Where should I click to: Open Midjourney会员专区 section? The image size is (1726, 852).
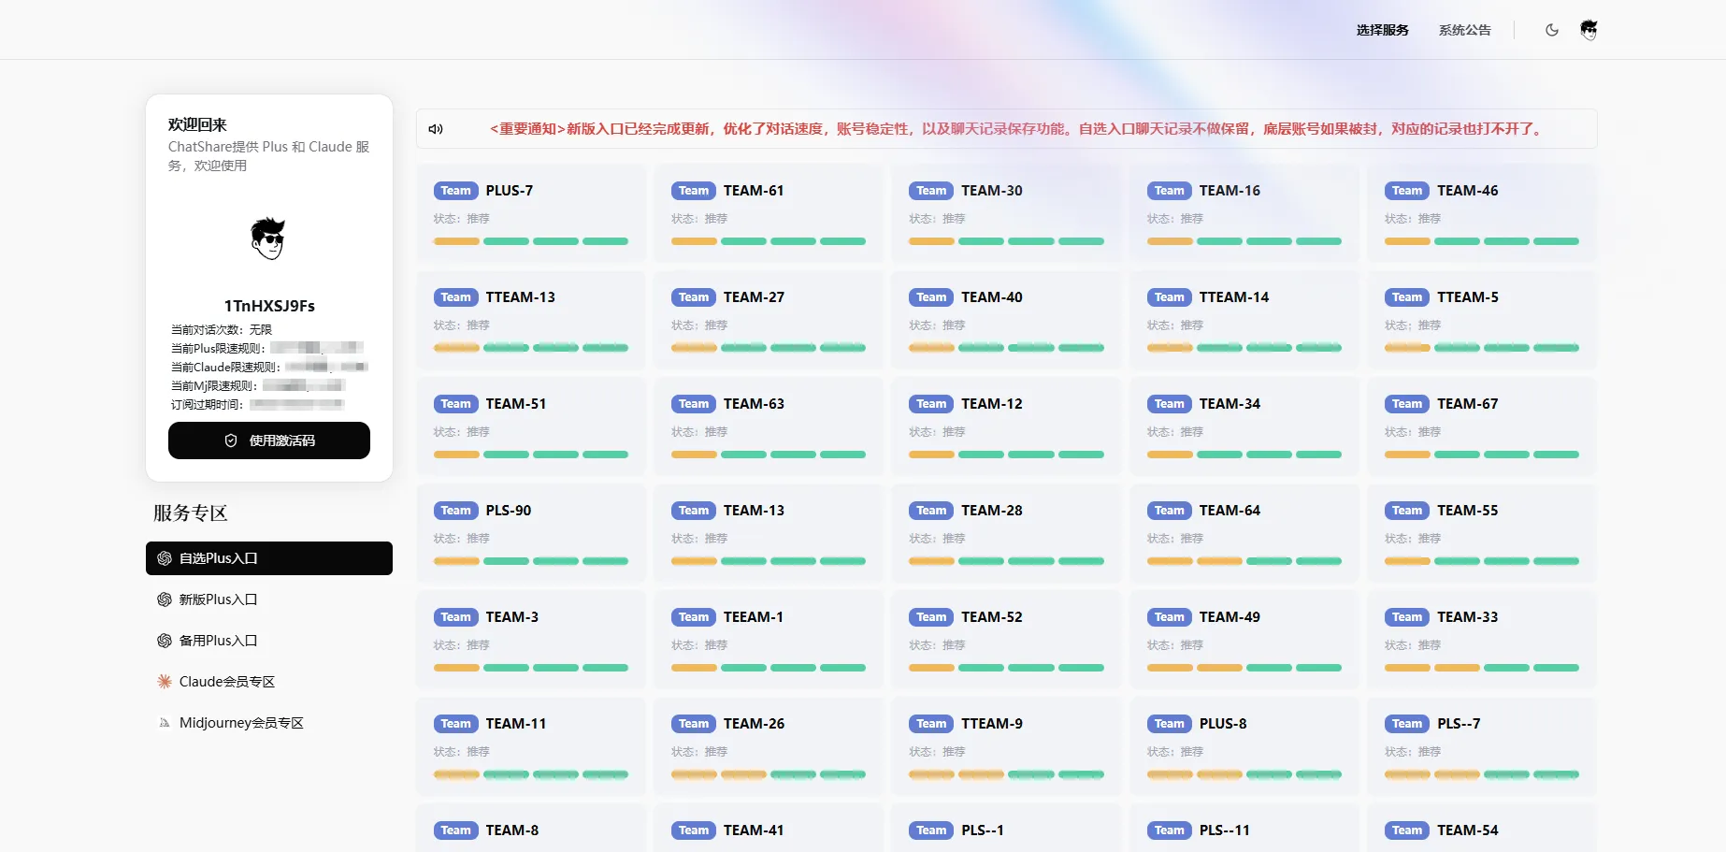click(x=241, y=723)
